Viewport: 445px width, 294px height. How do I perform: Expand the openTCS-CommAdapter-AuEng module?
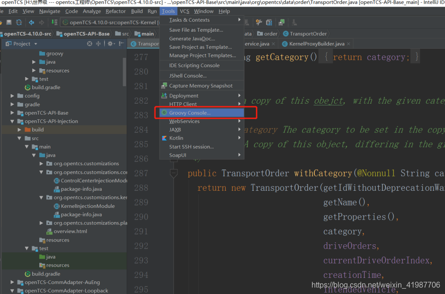(x=12, y=282)
